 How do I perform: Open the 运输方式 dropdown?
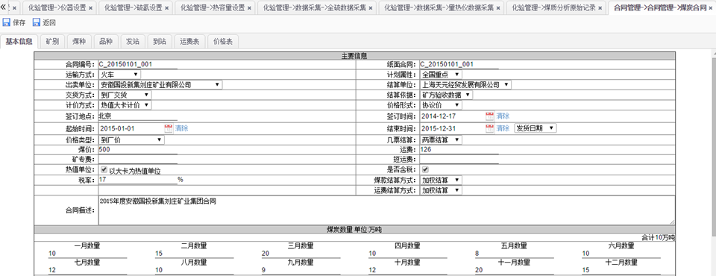pyautogui.click(x=120, y=74)
